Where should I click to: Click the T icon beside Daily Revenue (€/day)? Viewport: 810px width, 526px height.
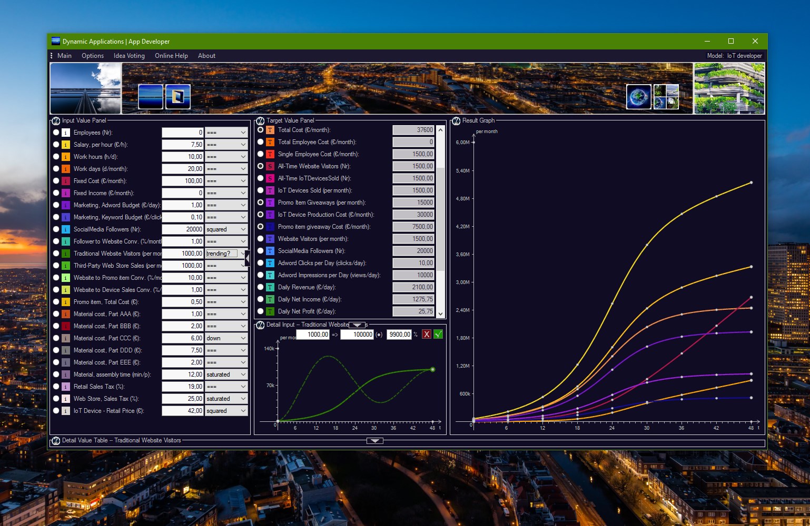pyautogui.click(x=270, y=287)
